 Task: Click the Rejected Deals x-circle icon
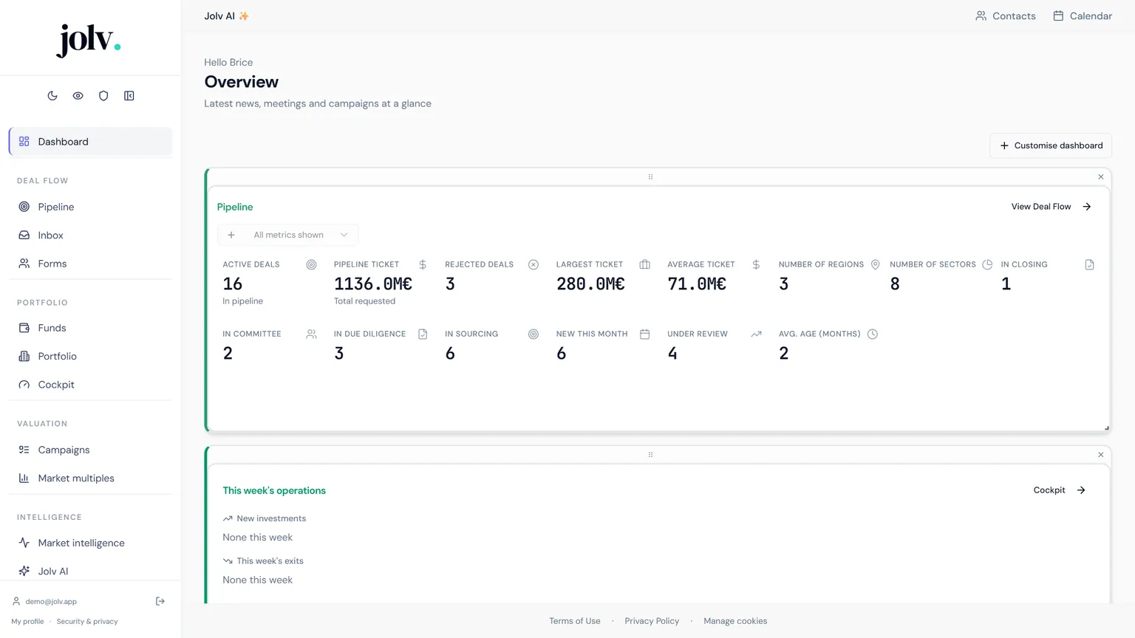(x=534, y=264)
